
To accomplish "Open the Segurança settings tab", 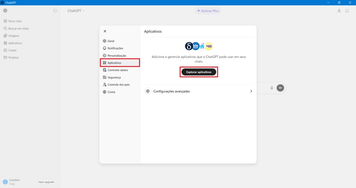I will [120, 77].
